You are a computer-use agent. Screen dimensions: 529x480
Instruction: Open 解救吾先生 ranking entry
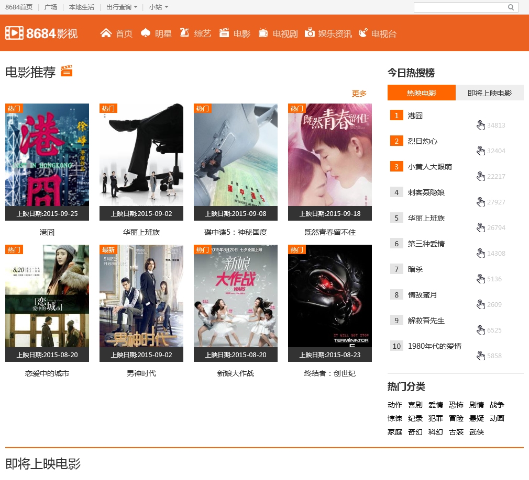coord(426,321)
